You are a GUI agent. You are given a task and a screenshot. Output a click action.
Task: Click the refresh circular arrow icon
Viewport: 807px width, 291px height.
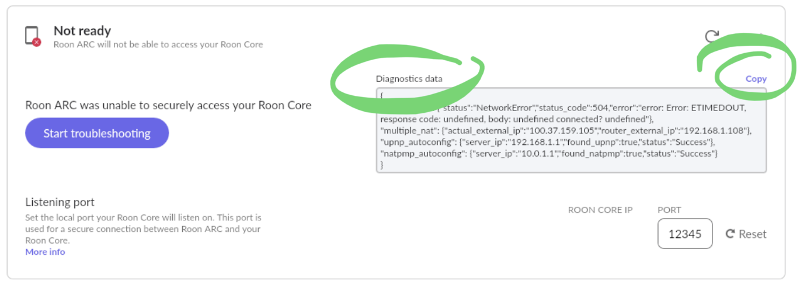pyautogui.click(x=711, y=36)
